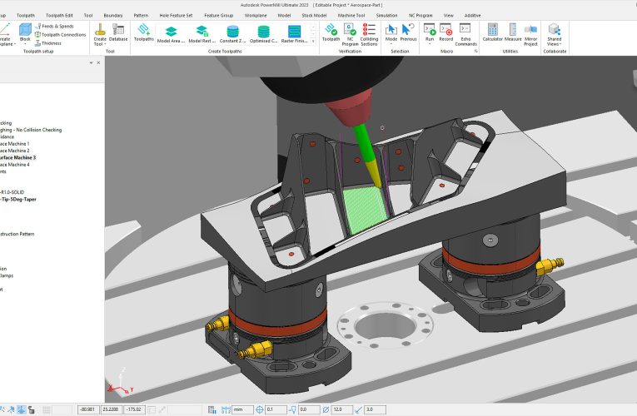Click the Y coordinate field 25.2208
Image resolution: width=637 pixels, height=416 pixels.
[111, 409]
